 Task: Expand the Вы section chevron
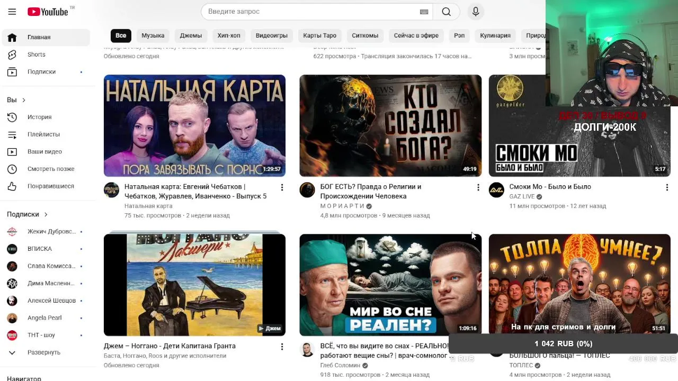tap(23, 100)
